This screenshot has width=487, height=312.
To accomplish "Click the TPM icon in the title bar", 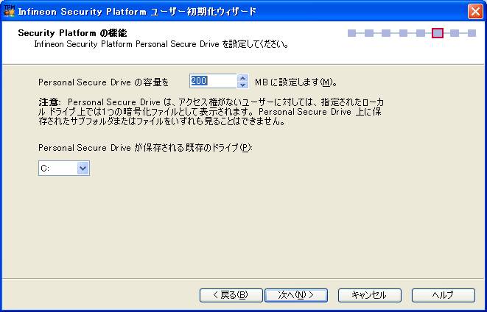I will coord(9,11).
